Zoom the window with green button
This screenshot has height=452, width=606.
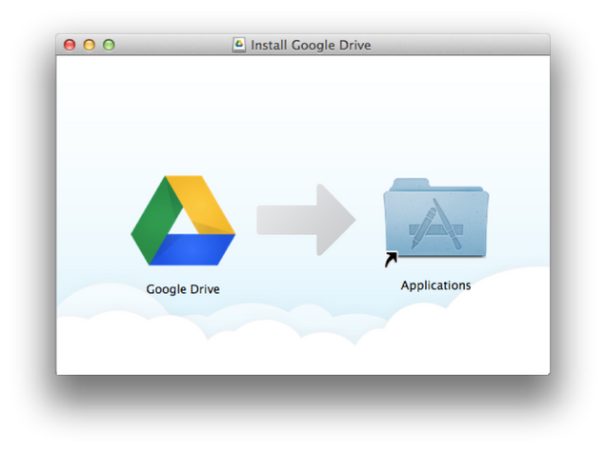tap(109, 45)
